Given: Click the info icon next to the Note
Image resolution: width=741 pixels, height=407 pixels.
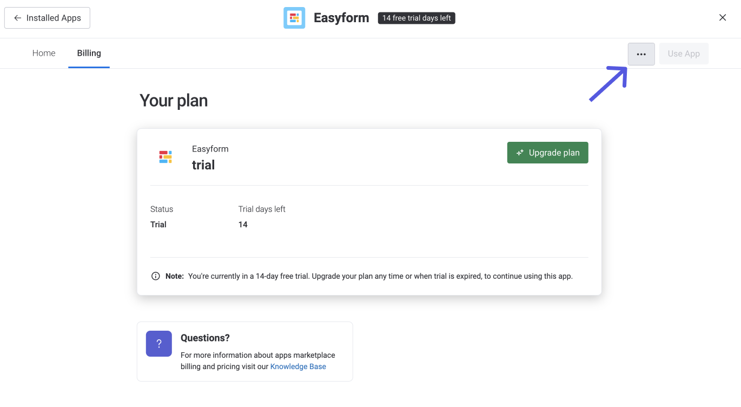Looking at the screenshot, I should tap(156, 276).
